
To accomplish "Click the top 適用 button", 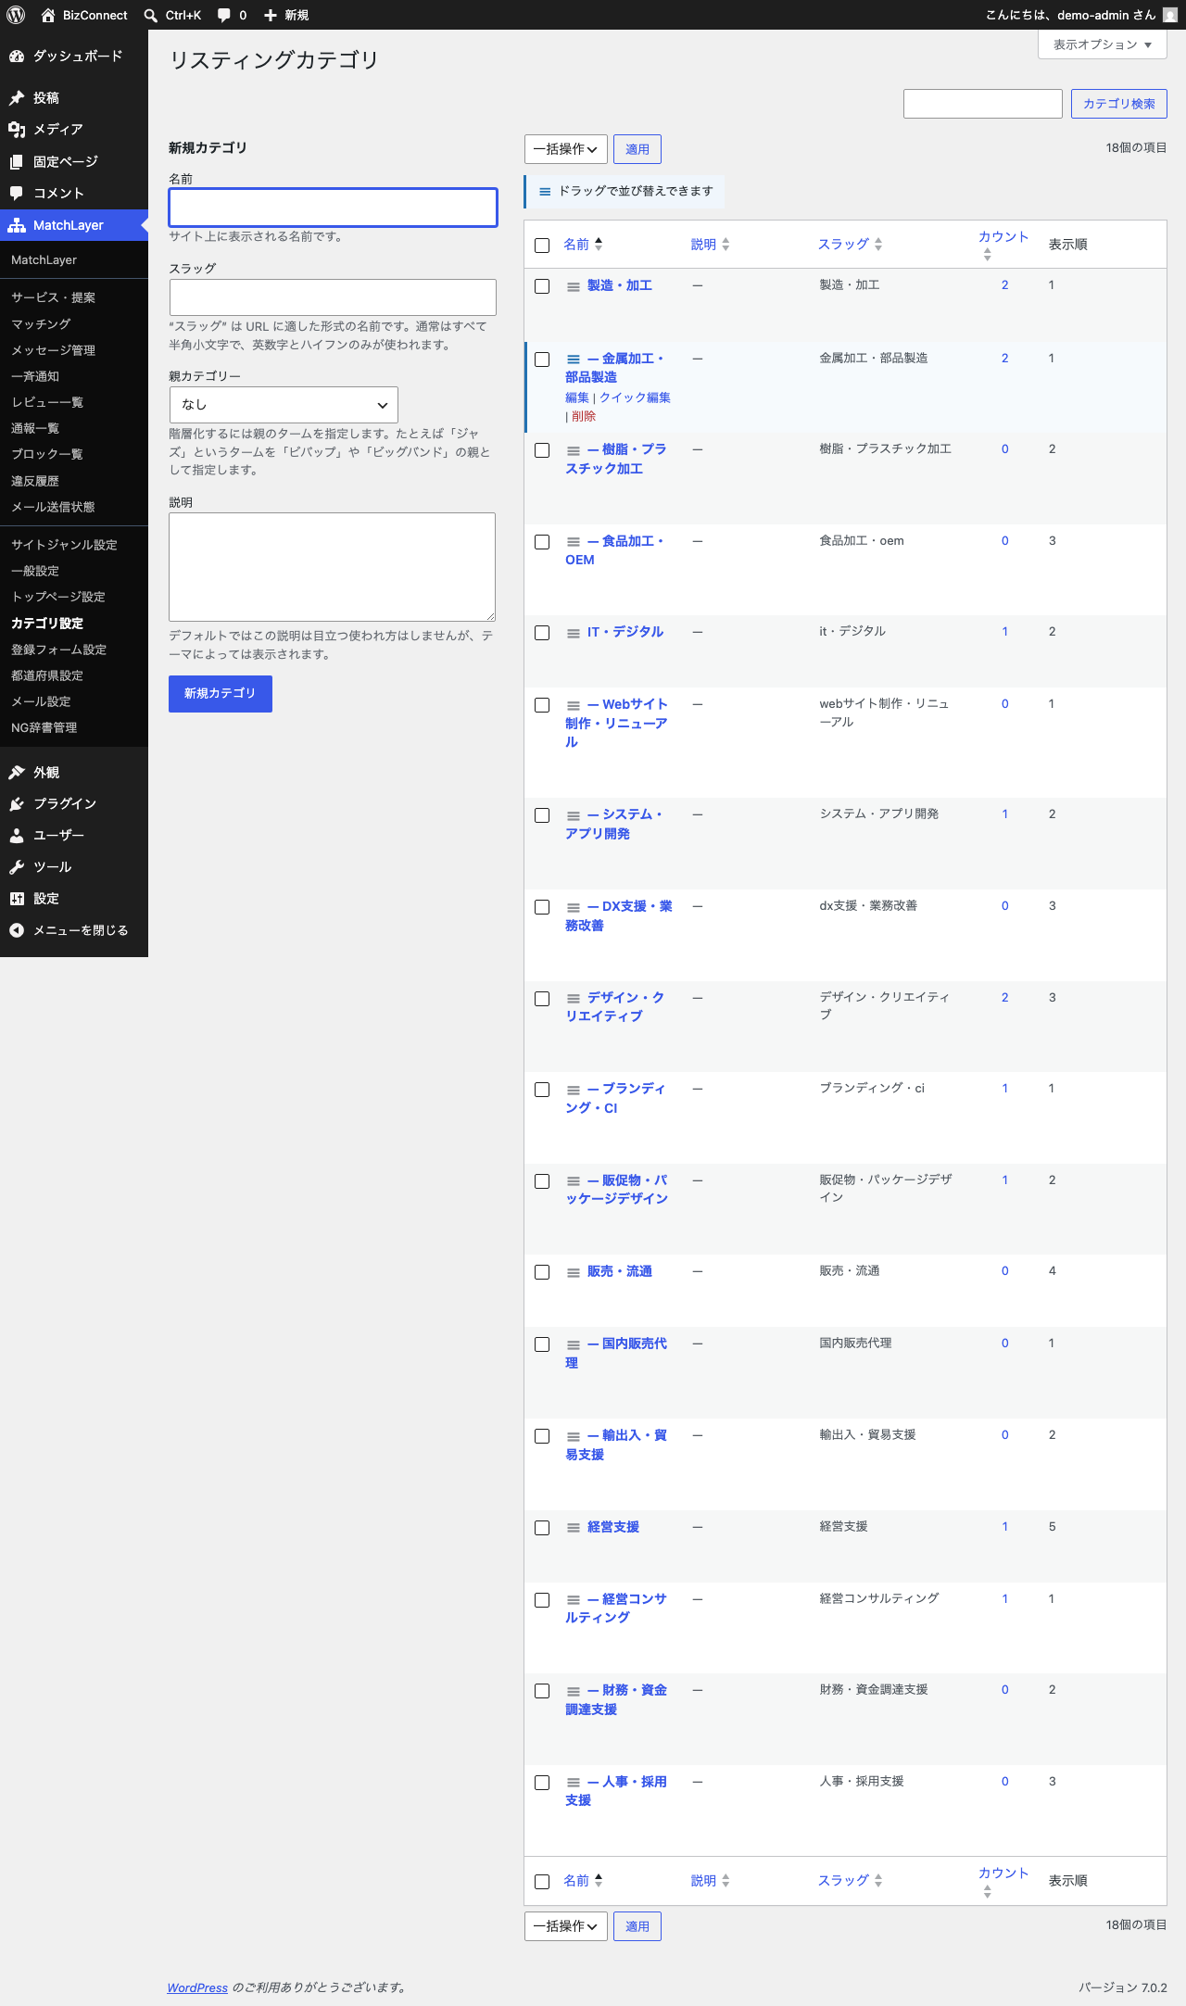I will tap(637, 149).
